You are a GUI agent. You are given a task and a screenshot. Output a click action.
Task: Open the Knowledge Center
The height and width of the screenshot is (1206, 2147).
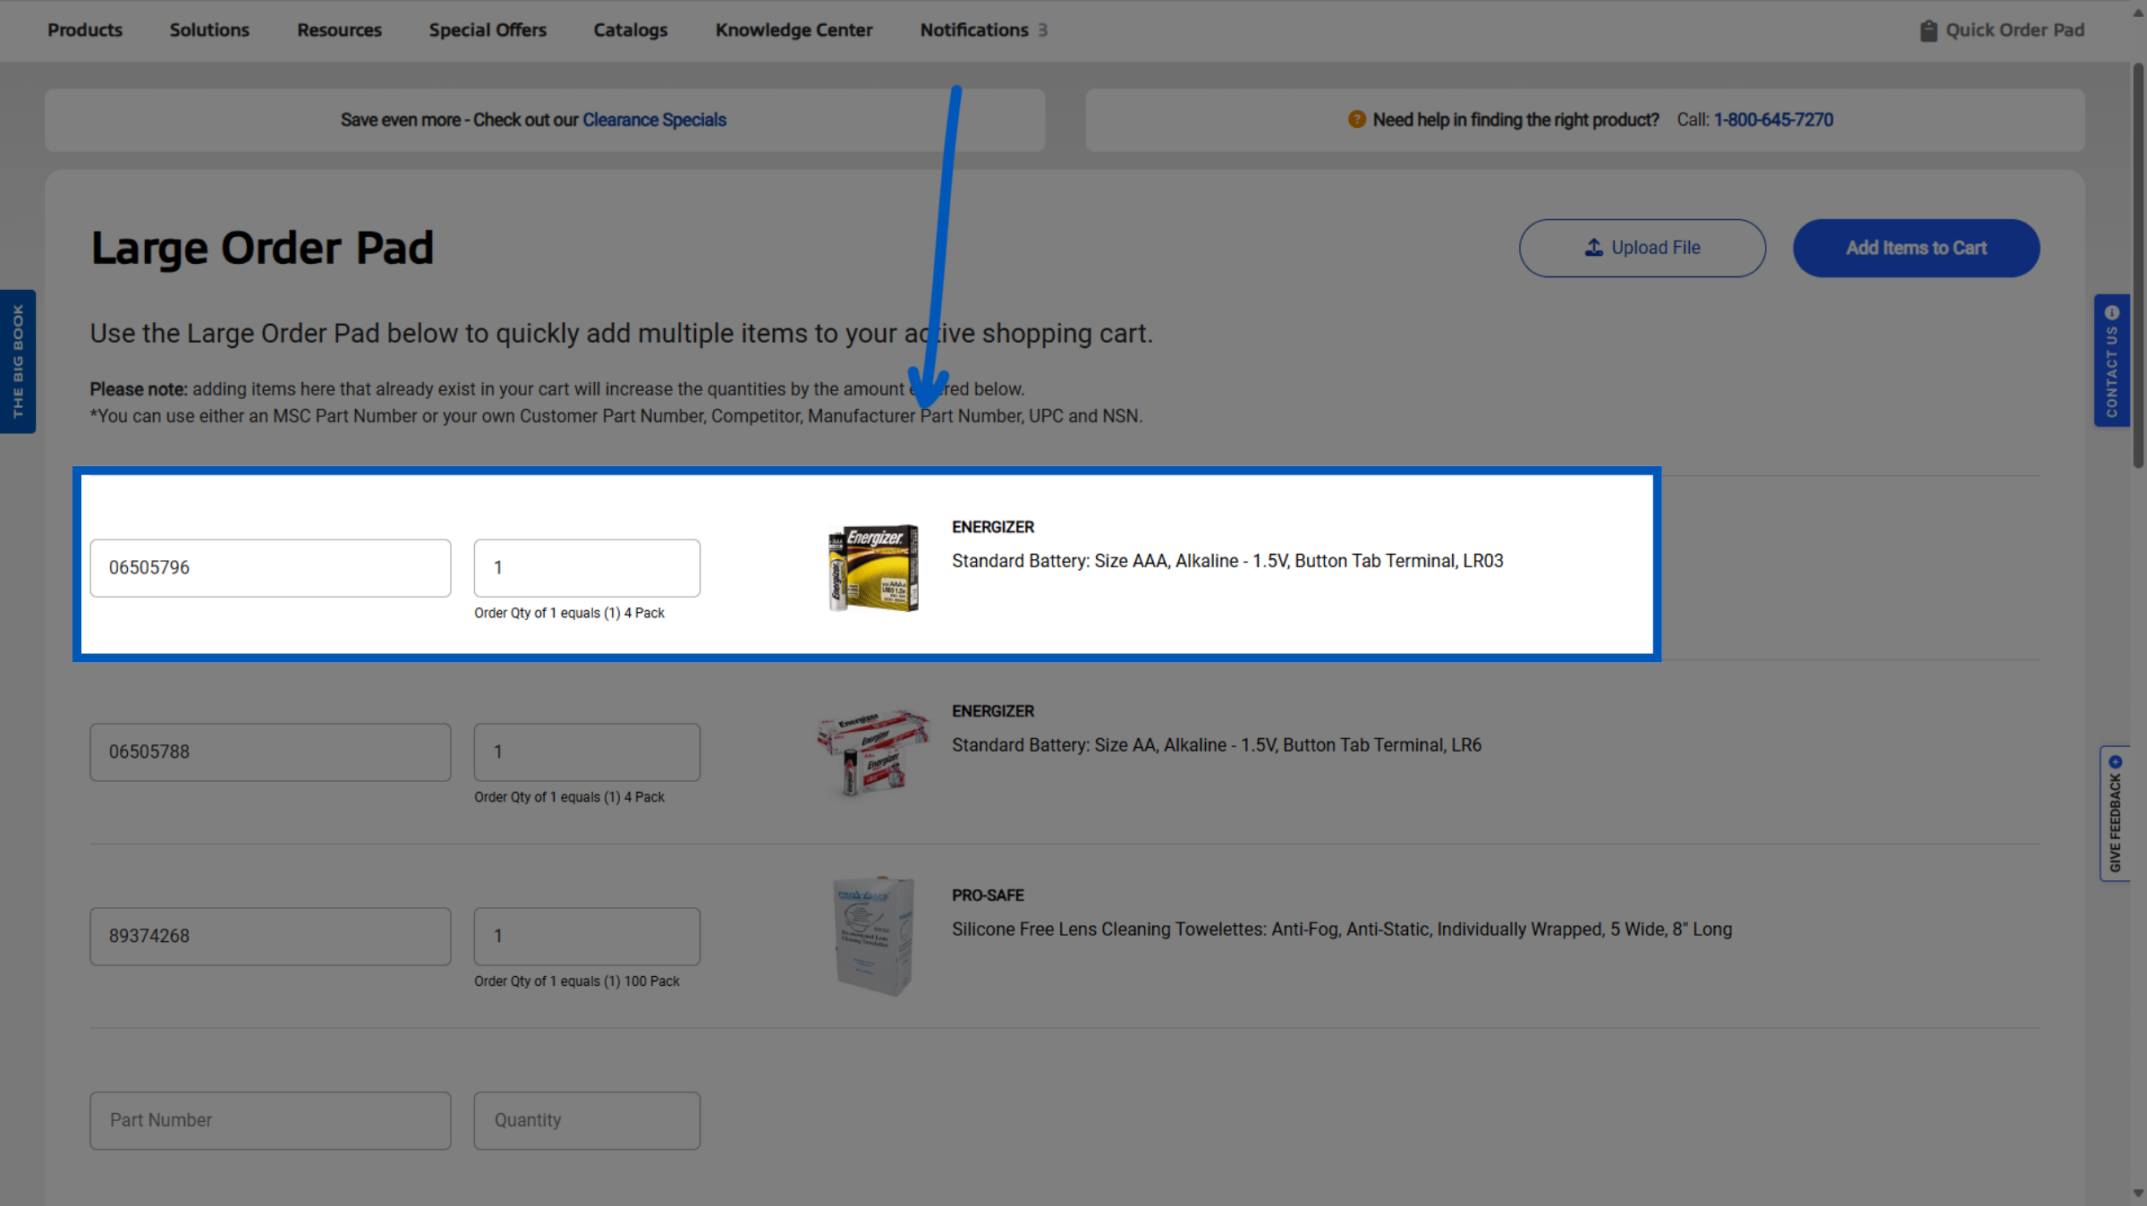[x=793, y=30]
